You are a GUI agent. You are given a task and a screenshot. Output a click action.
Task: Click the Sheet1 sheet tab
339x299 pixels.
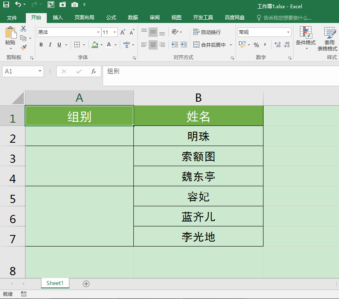[x=55, y=283]
